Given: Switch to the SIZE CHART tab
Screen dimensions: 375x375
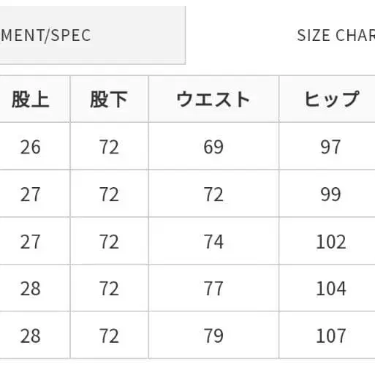Looking at the screenshot, I should point(336,35).
